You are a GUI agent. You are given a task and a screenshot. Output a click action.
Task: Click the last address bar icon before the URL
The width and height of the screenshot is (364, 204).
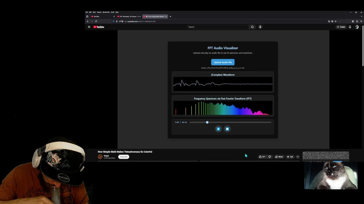tap(122, 21)
